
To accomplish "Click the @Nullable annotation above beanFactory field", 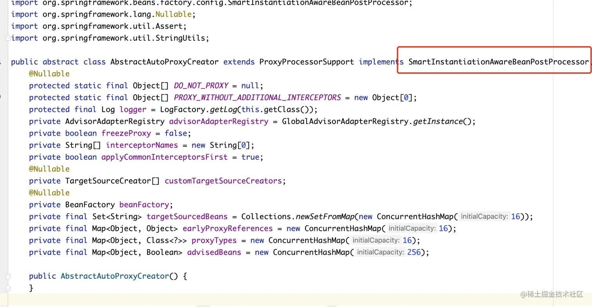I will (x=49, y=193).
